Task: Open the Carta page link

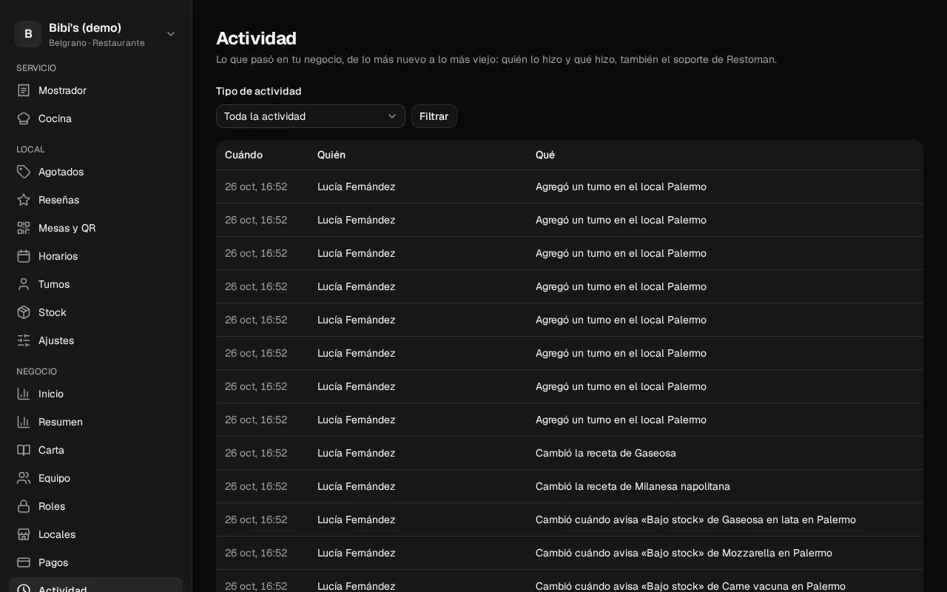Action: tap(96, 450)
